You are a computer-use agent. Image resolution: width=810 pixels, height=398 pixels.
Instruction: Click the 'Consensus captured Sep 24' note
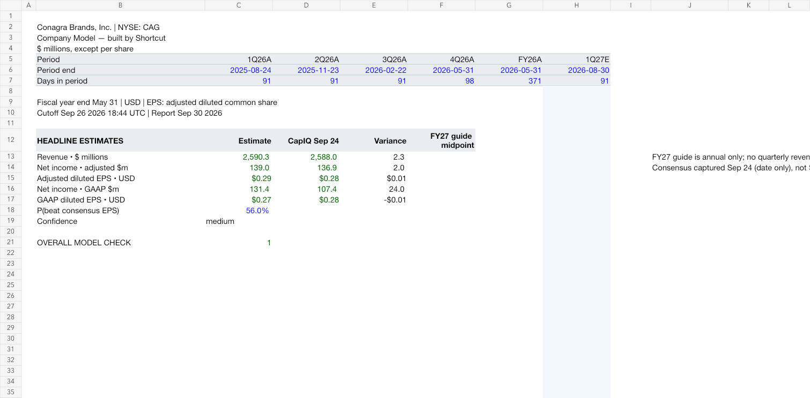click(731, 168)
